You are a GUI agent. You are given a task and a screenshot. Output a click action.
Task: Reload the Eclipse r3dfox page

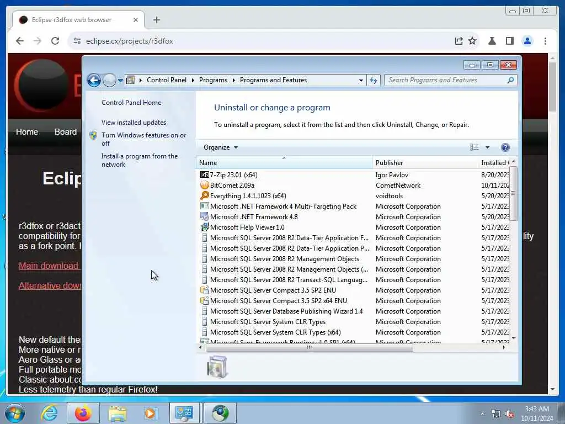click(55, 41)
